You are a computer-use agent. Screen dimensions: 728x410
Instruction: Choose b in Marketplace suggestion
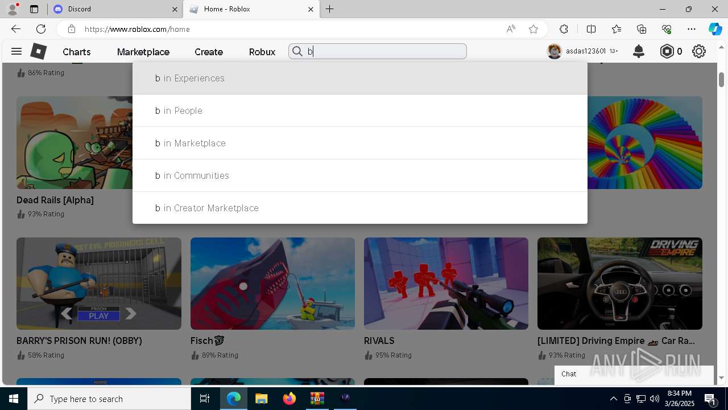coord(360,143)
